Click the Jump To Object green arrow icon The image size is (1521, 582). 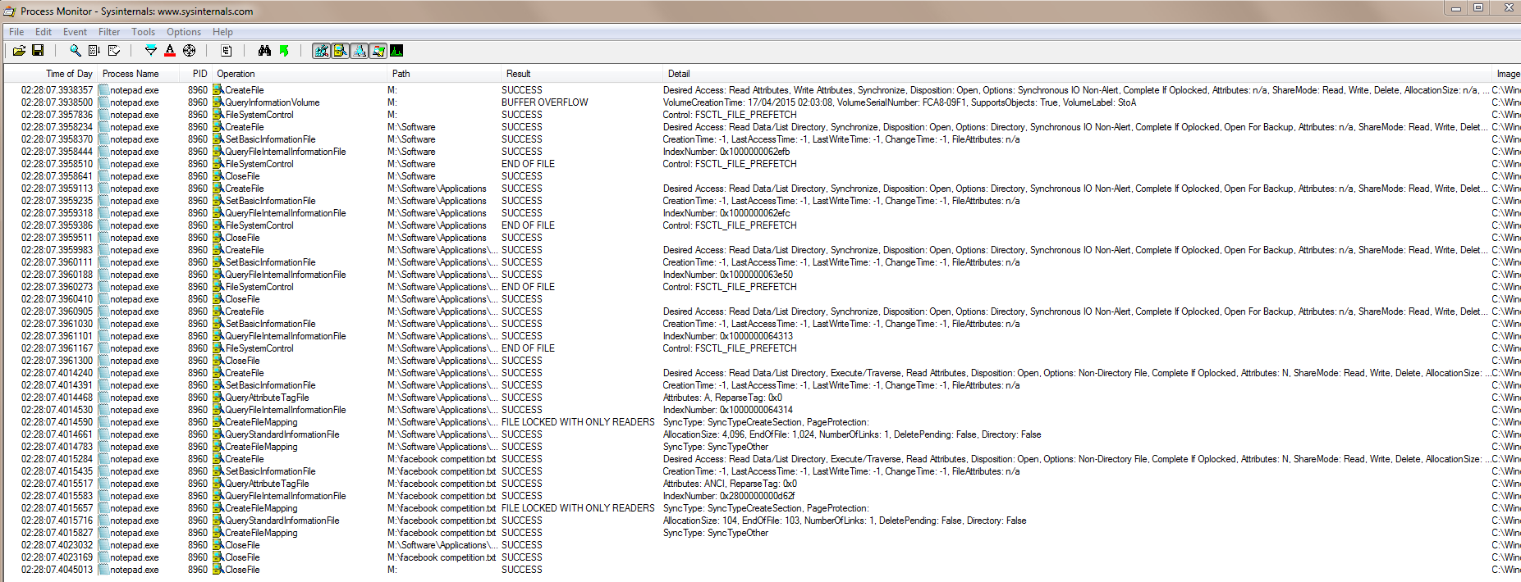(284, 51)
